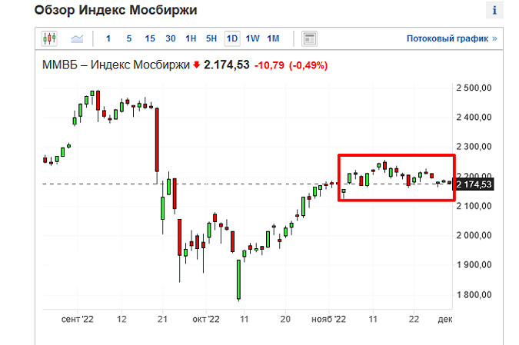Click the 2 000,00 price axis label
The image size is (519, 345).
pyautogui.click(x=474, y=235)
